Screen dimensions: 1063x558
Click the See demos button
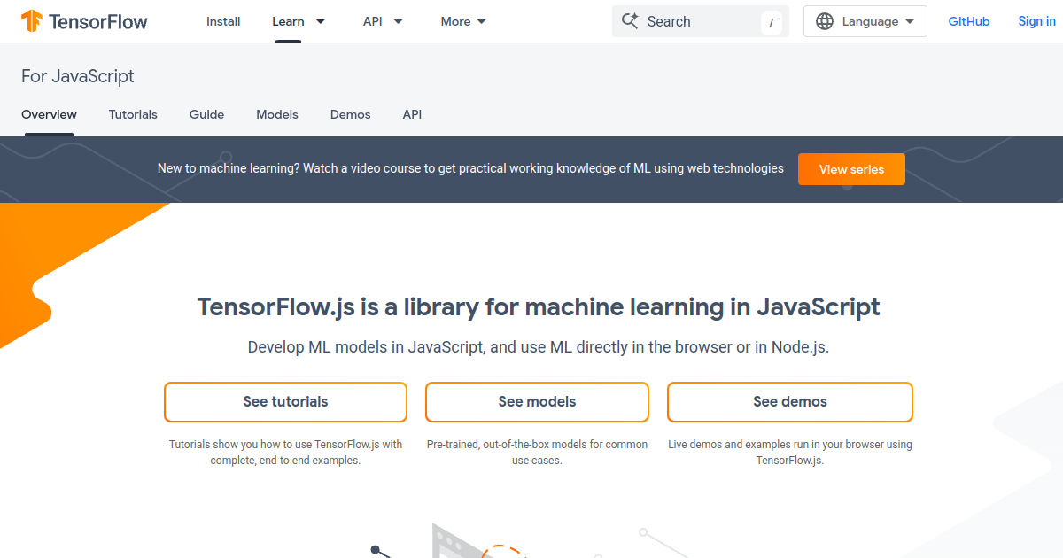point(790,402)
